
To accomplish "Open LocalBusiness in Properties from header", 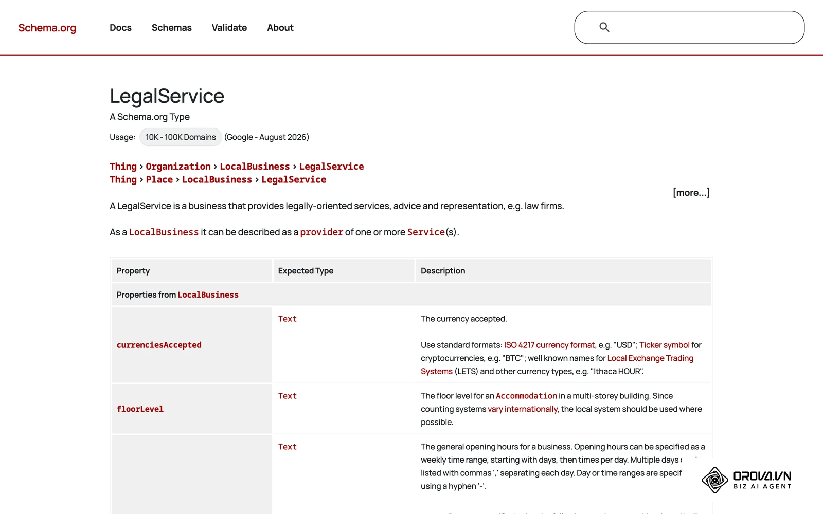I will [208, 295].
